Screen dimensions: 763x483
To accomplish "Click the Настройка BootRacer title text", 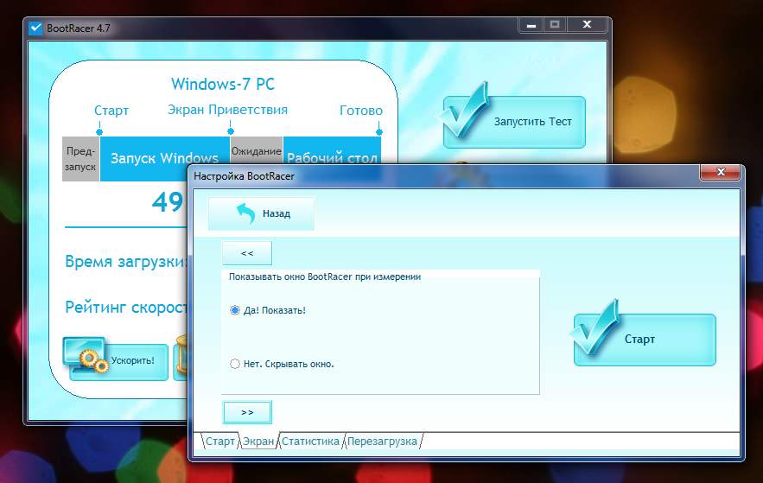I will coord(244,176).
